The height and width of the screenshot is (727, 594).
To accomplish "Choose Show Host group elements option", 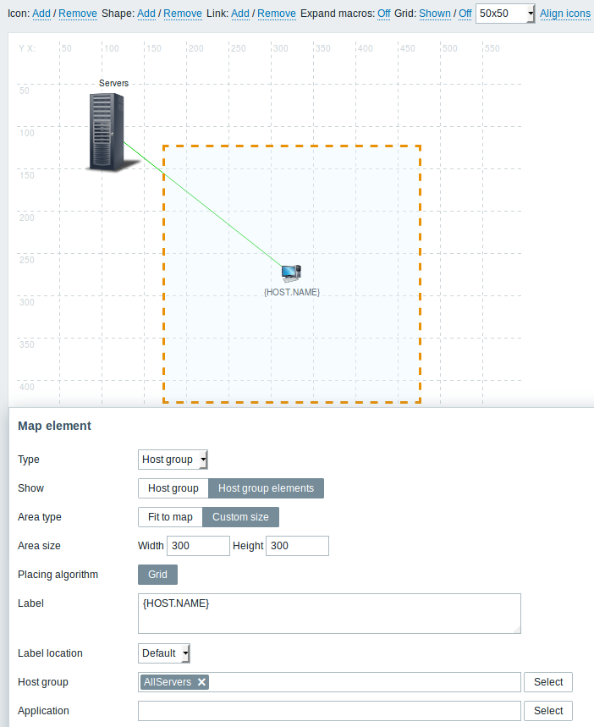I will (267, 488).
